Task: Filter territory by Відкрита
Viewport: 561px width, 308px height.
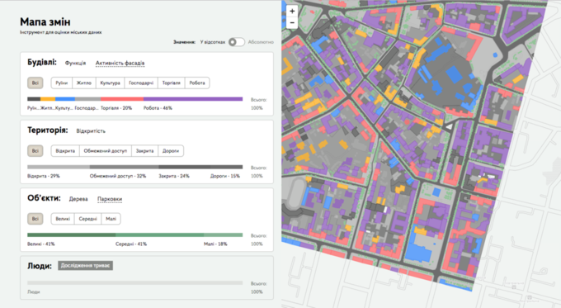Action: click(65, 151)
